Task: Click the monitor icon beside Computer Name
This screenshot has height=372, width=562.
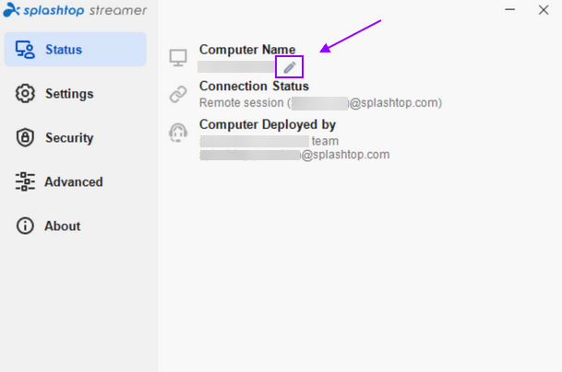Action: 178,58
